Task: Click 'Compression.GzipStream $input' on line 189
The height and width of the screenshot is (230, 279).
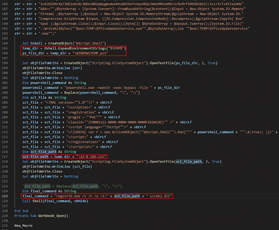Action: (69, 19)
